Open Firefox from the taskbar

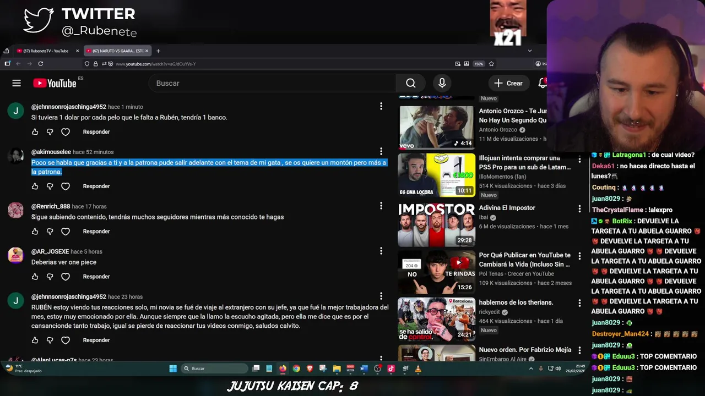[283, 369]
